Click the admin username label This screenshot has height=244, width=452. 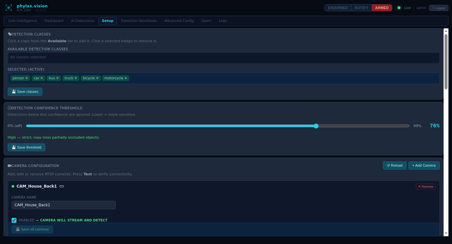point(421,8)
